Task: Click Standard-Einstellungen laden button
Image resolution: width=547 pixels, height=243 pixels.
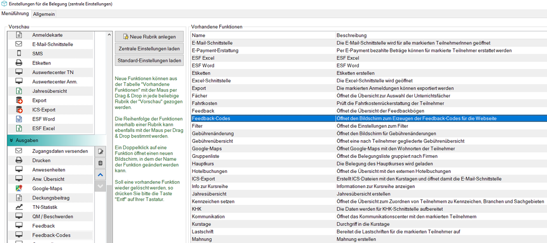Action: point(149,61)
